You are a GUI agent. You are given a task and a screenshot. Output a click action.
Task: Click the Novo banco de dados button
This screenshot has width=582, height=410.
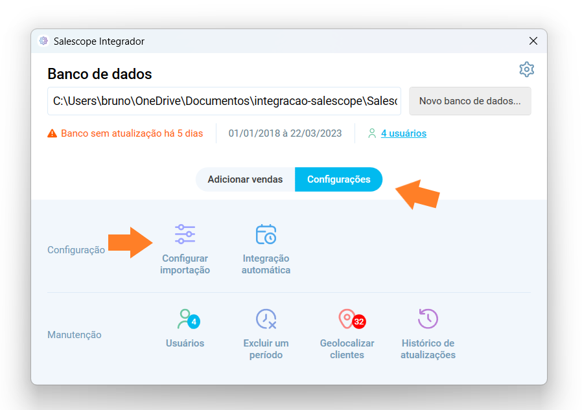(470, 101)
